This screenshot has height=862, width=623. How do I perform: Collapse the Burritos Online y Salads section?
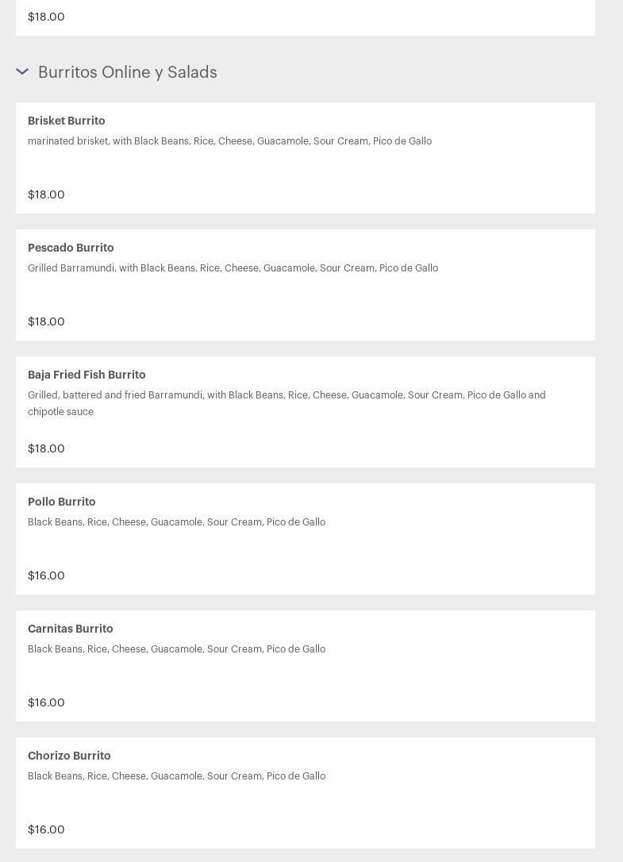[x=22, y=71]
